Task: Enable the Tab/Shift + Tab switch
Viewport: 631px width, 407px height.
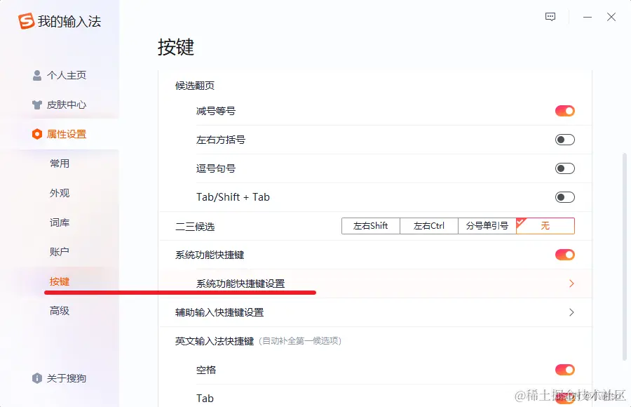Action: click(564, 197)
